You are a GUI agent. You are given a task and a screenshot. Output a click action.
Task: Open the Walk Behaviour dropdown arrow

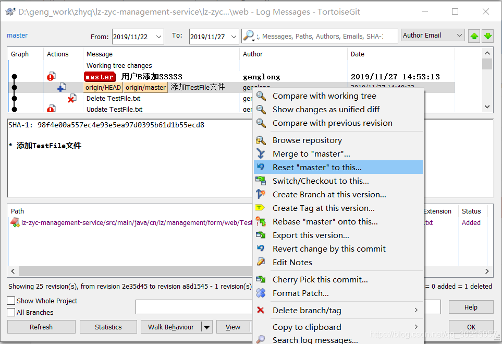[x=207, y=327]
